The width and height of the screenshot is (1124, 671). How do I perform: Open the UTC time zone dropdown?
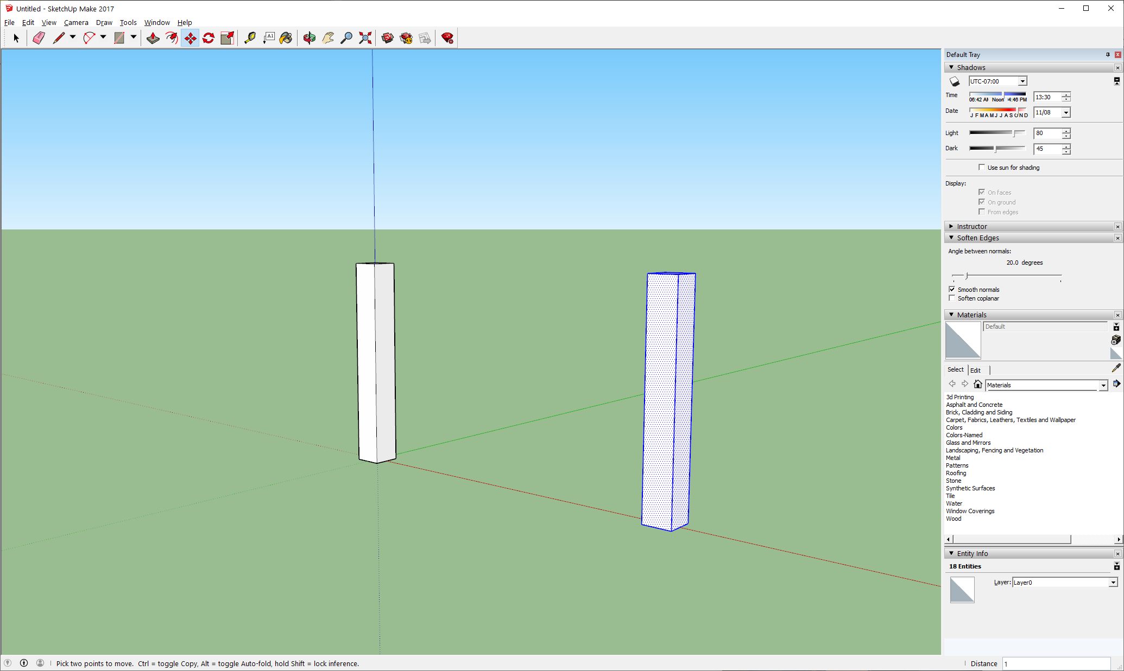tap(1022, 81)
